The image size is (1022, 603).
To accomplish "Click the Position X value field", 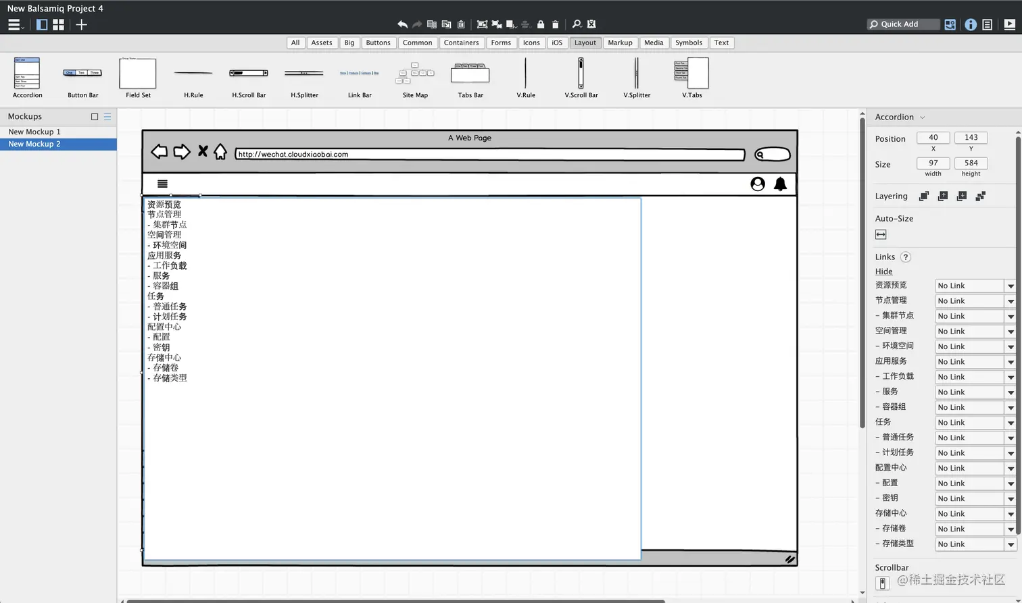I will 933,137.
